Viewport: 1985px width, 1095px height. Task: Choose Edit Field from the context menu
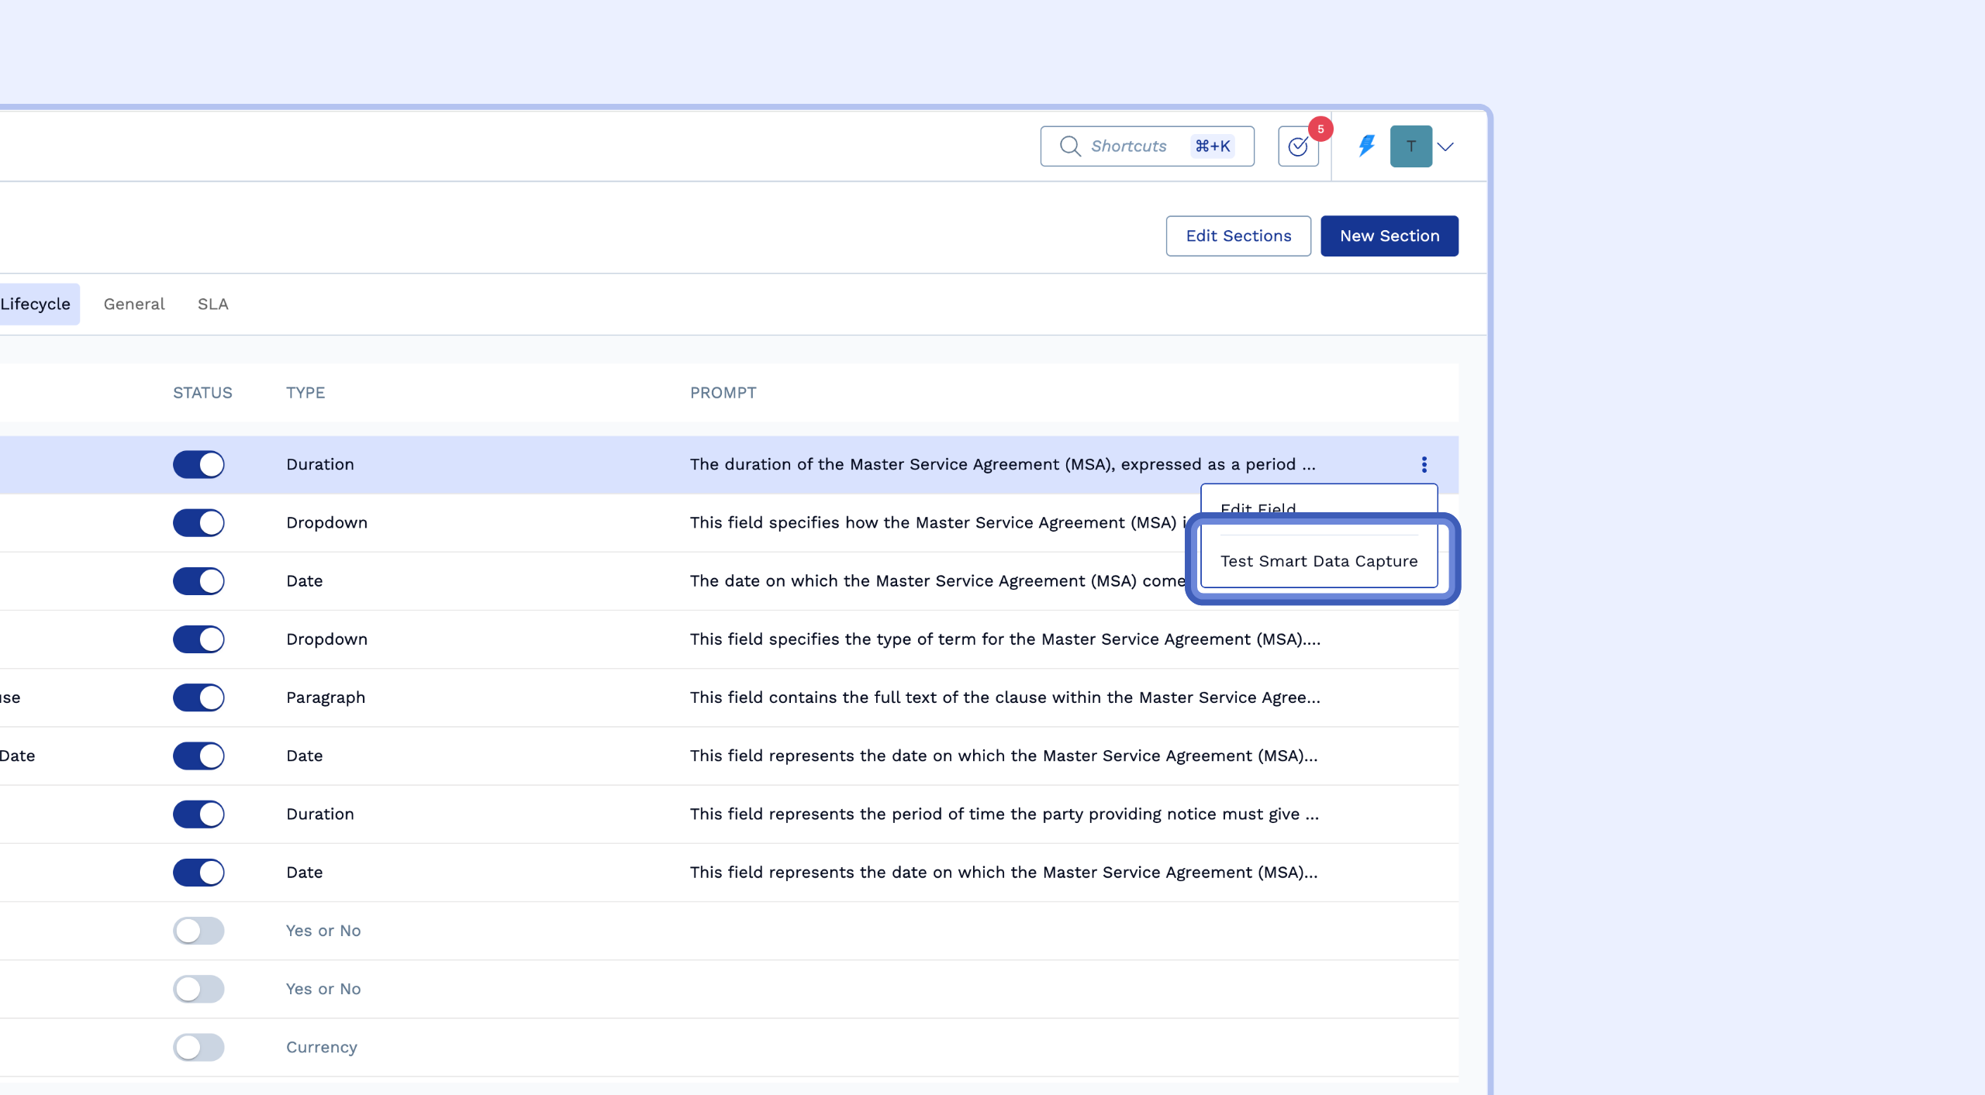(1258, 505)
